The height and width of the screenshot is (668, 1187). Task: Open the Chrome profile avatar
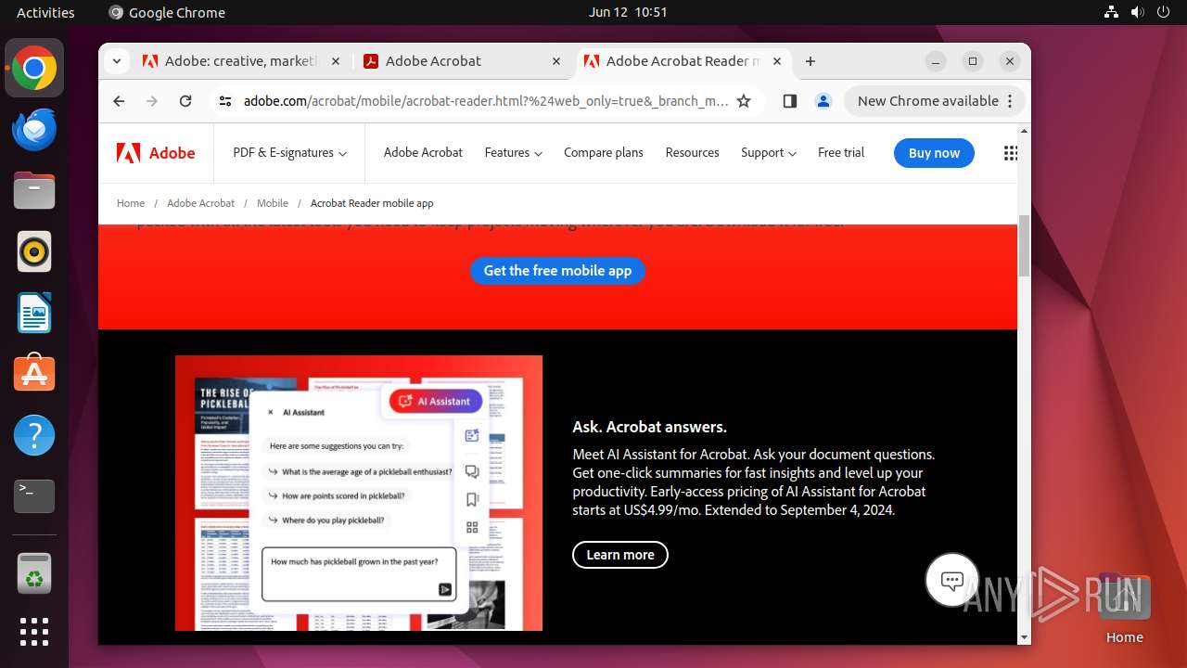[823, 101]
